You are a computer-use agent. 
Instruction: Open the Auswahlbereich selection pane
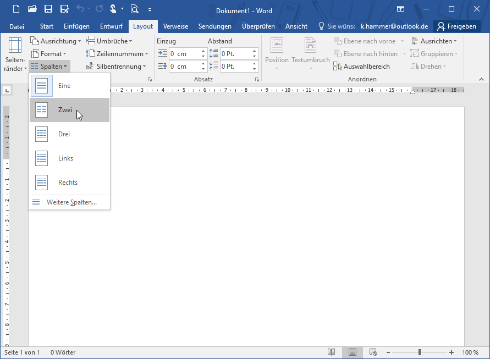coord(362,67)
